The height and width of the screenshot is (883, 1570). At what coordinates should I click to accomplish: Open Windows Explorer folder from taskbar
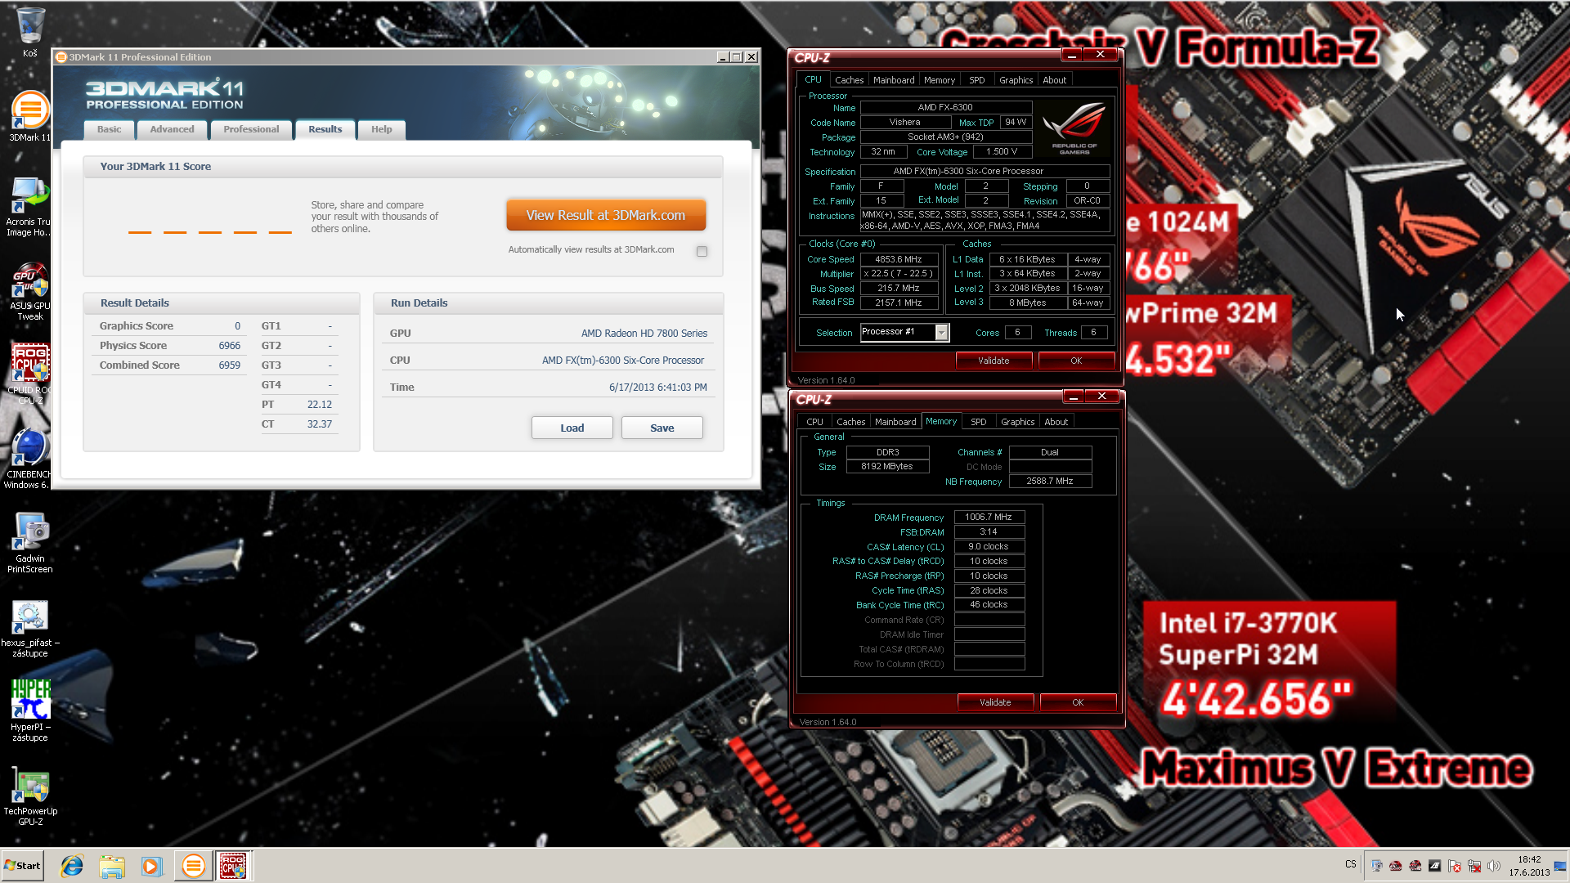pos(112,866)
